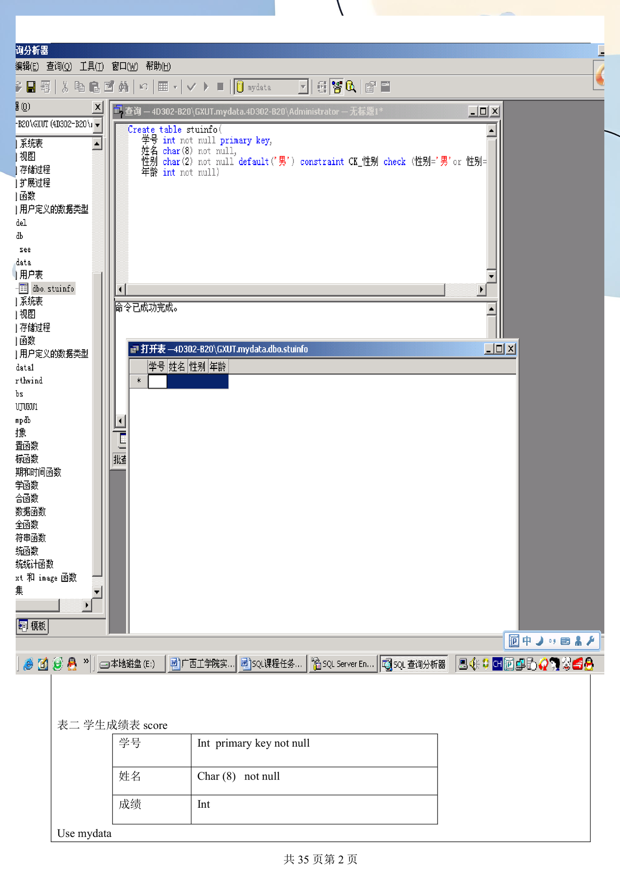This screenshot has width=620, height=894.
Task: Click the Insert Template icon next to binoculars
Action: click(109, 87)
